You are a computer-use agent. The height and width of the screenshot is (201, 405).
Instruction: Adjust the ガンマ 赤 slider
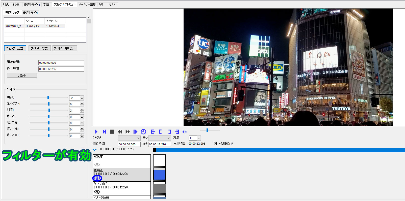pyautogui.click(x=48, y=123)
